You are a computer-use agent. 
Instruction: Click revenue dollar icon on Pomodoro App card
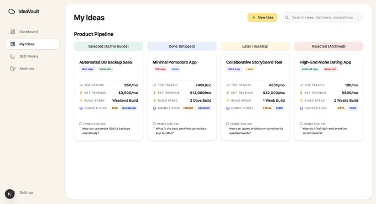(154, 93)
